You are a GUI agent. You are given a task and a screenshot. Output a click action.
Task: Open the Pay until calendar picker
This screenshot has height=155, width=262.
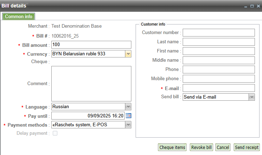[x=129, y=116]
